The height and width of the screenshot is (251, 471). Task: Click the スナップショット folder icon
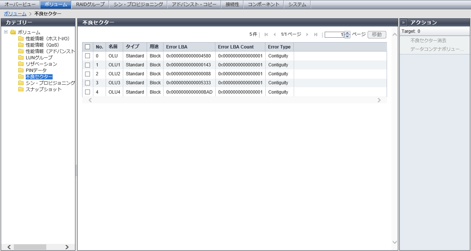point(21,89)
